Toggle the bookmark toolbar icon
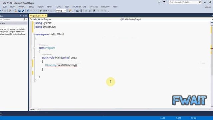This screenshot has width=213, height=120. click(x=94, y=11)
